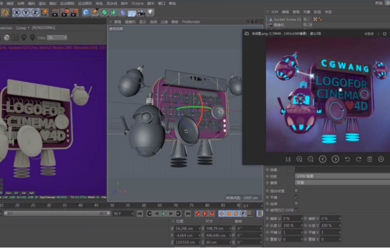Click the 偏移 U percentage field
Screen dimensions: 390x248
tap(292, 219)
